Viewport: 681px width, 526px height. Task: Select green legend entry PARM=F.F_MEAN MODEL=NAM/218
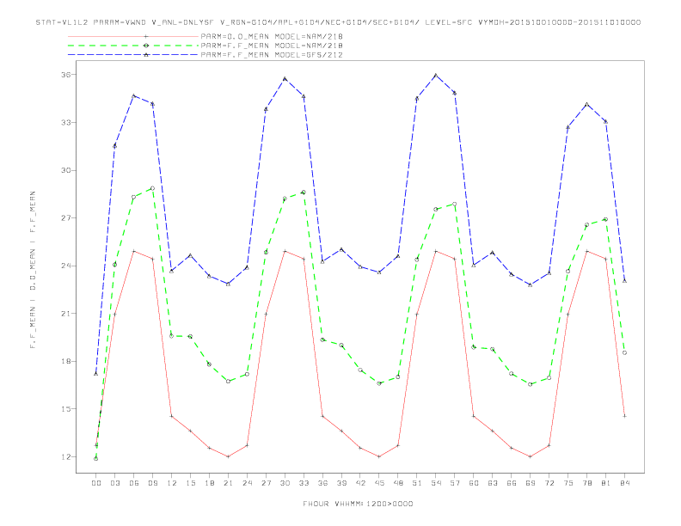272,46
